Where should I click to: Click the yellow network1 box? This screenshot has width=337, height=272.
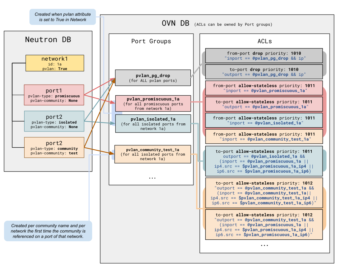coord(55,63)
